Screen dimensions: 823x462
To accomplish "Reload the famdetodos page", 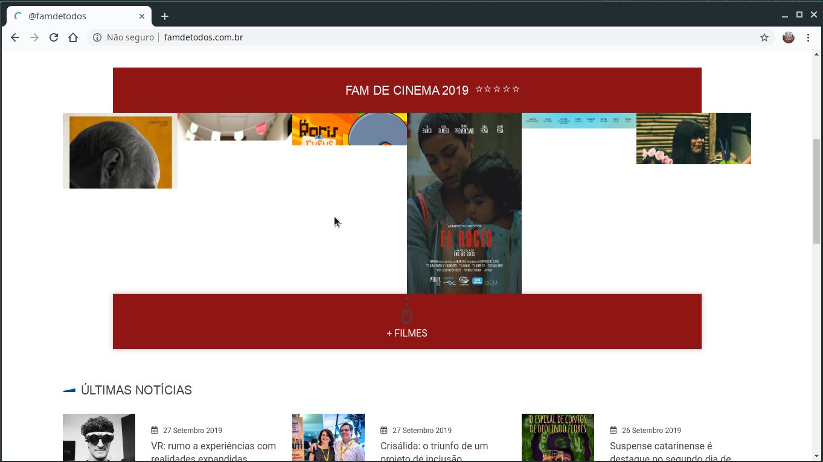I will [54, 37].
